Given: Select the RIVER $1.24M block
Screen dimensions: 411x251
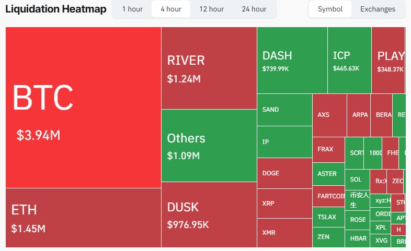Looking at the screenshot, I should coord(209,68).
